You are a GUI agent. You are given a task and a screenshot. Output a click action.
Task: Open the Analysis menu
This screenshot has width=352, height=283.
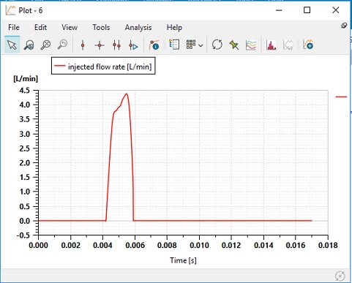138,27
